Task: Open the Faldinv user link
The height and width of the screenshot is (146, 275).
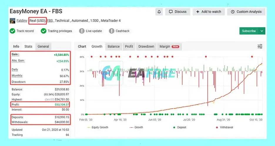Action: click(22, 21)
